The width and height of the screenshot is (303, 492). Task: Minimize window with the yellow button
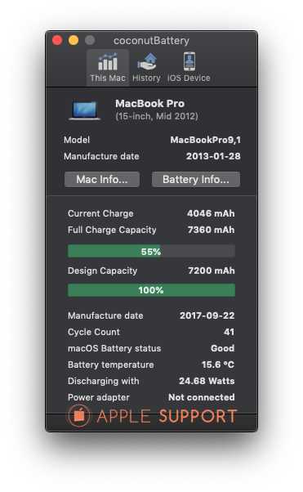click(x=74, y=40)
